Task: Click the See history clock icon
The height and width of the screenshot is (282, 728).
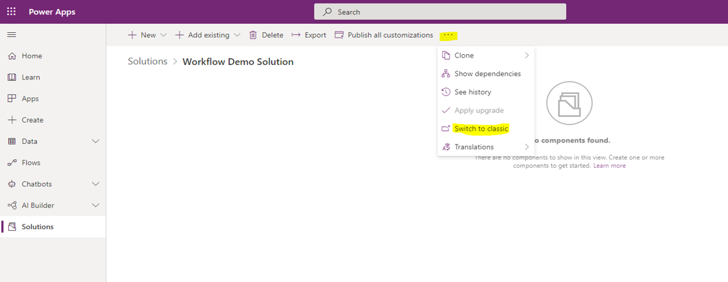Action: click(446, 92)
